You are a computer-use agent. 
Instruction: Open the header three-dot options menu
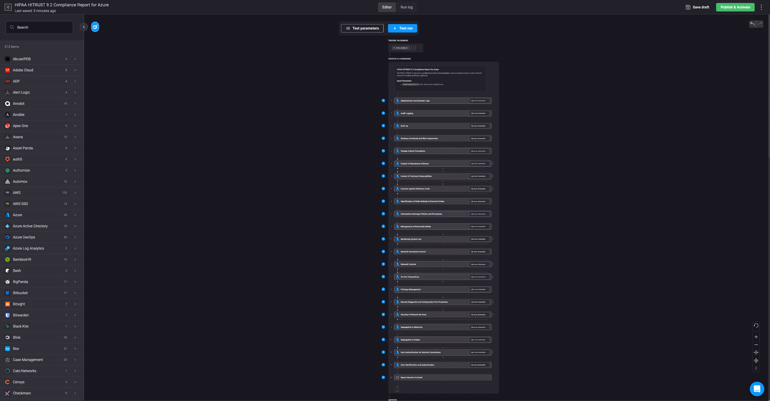pyautogui.click(x=761, y=7)
